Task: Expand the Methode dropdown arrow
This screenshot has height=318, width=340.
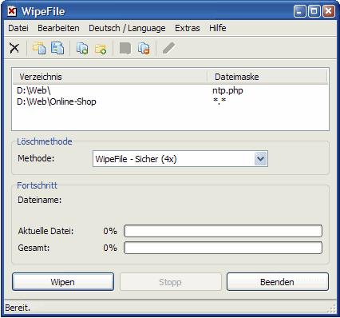Action: [261, 159]
